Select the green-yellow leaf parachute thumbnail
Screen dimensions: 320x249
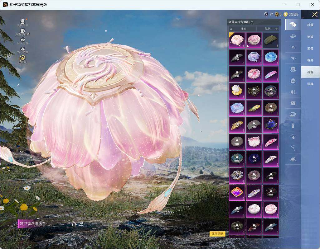[254, 108]
